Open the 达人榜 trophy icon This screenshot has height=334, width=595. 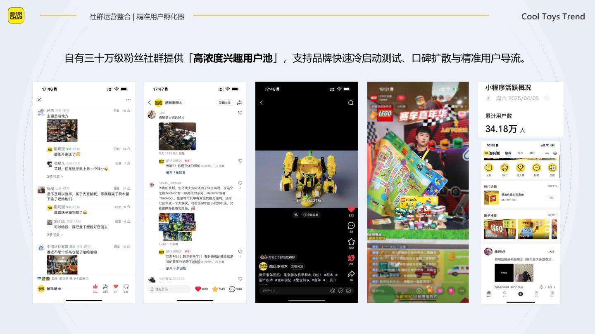pos(521,168)
